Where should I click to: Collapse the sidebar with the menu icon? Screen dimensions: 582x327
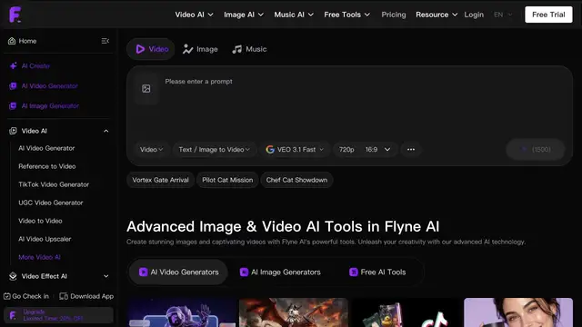pyautogui.click(x=105, y=41)
